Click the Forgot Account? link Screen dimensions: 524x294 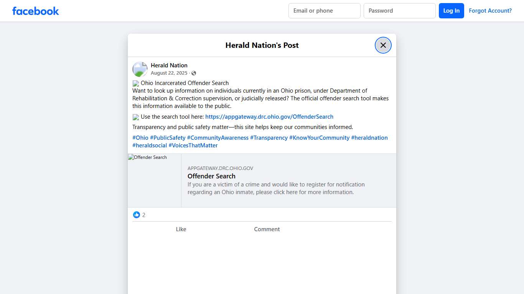click(x=490, y=11)
